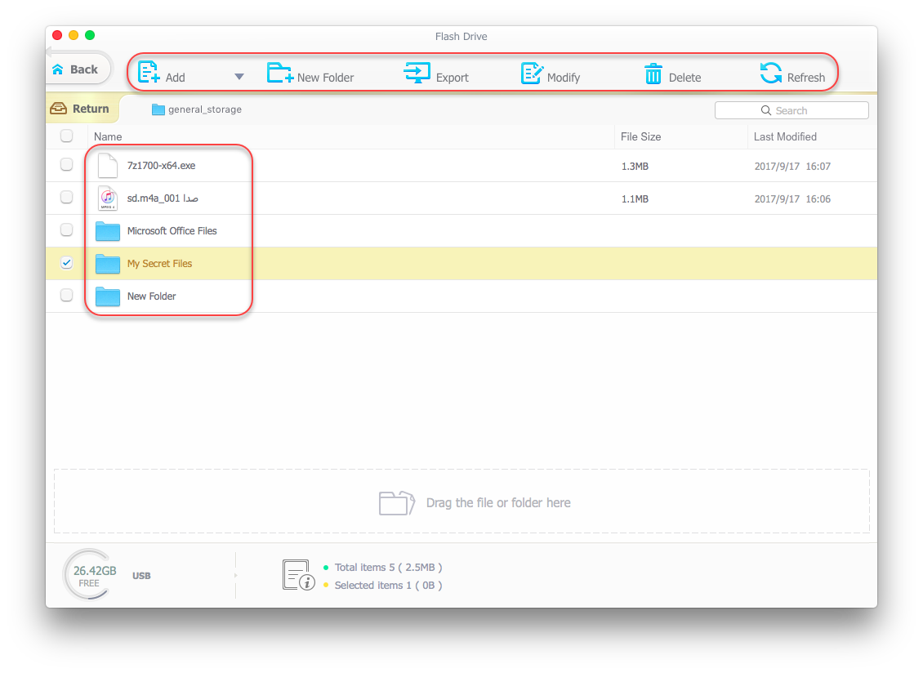This screenshot has height=673, width=923.
Task: Click the 2017/9/17 16:07 date
Action: coord(792,167)
